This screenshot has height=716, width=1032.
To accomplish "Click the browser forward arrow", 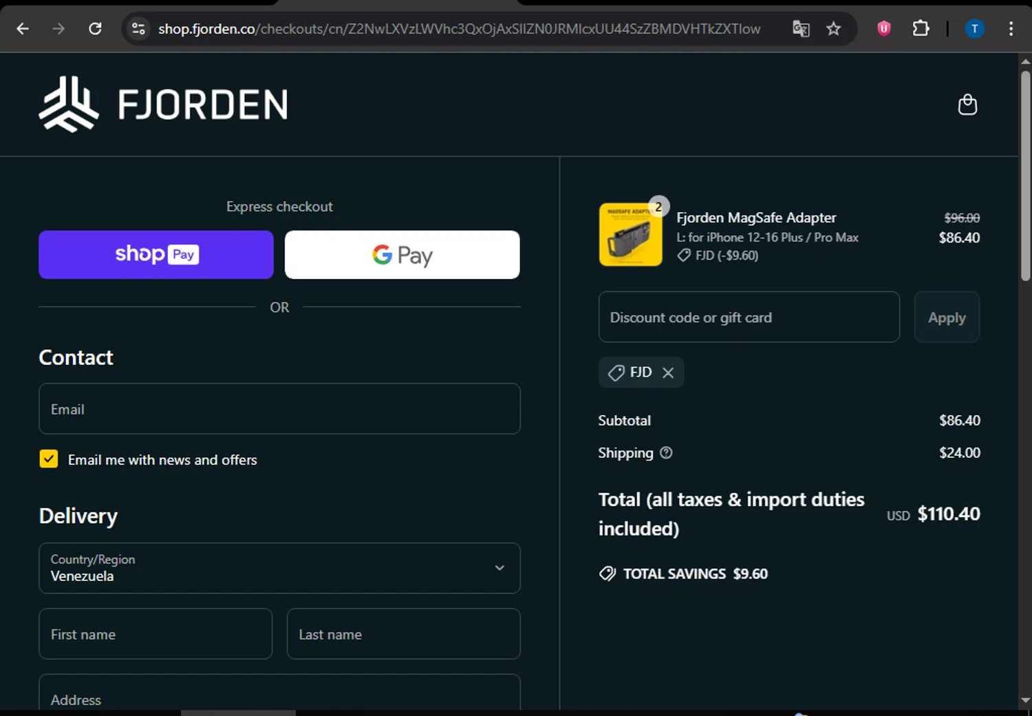I will pyautogui.click(x=58, y=28).
